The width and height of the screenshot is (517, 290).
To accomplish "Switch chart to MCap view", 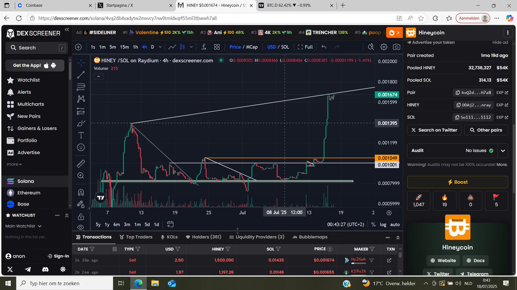I will click(x=252, y=47).
